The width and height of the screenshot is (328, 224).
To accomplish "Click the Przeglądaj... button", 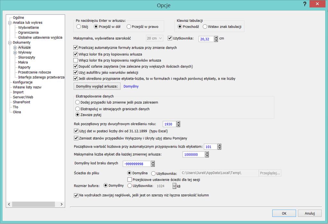I will click(270, 173).
